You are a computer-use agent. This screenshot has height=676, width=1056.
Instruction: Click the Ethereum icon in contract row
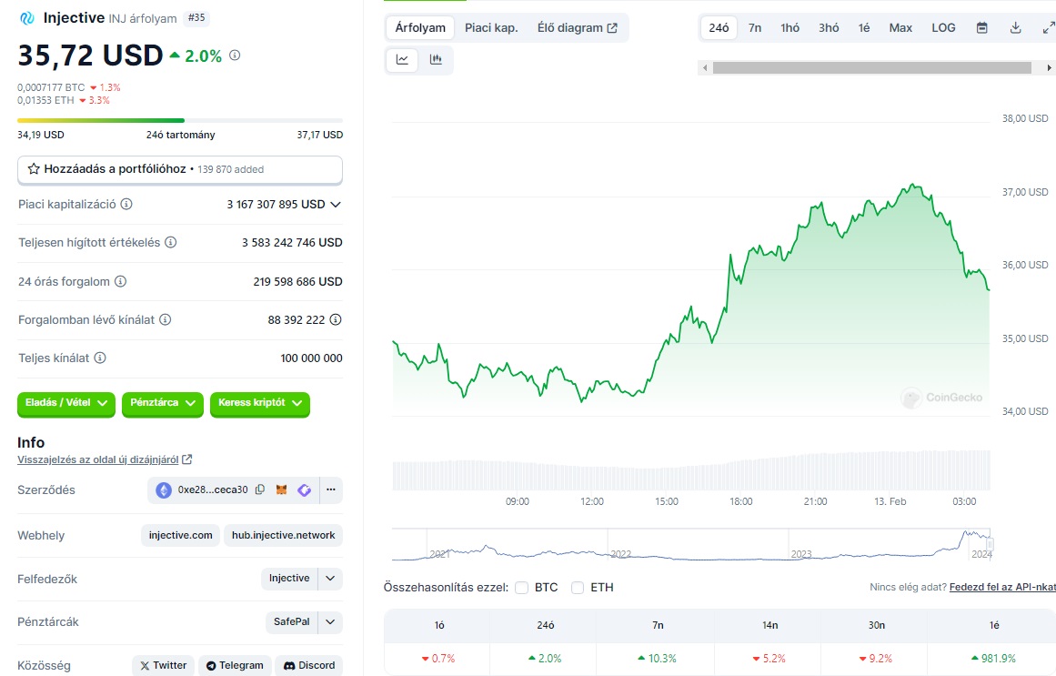pyautogui.click(x=164, y=490)
